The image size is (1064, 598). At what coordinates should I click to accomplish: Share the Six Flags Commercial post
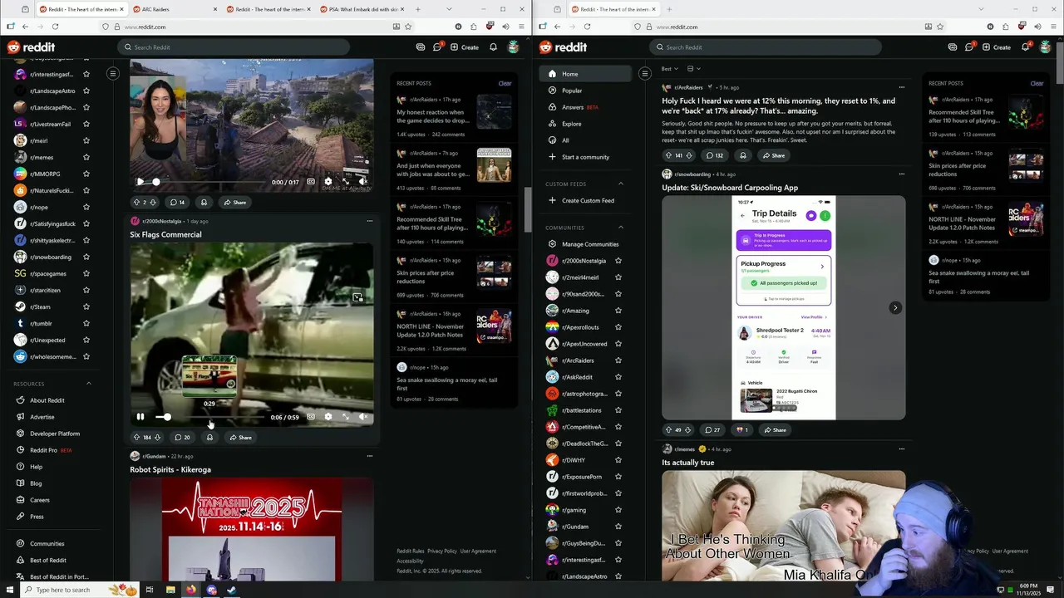pos(240,437)
